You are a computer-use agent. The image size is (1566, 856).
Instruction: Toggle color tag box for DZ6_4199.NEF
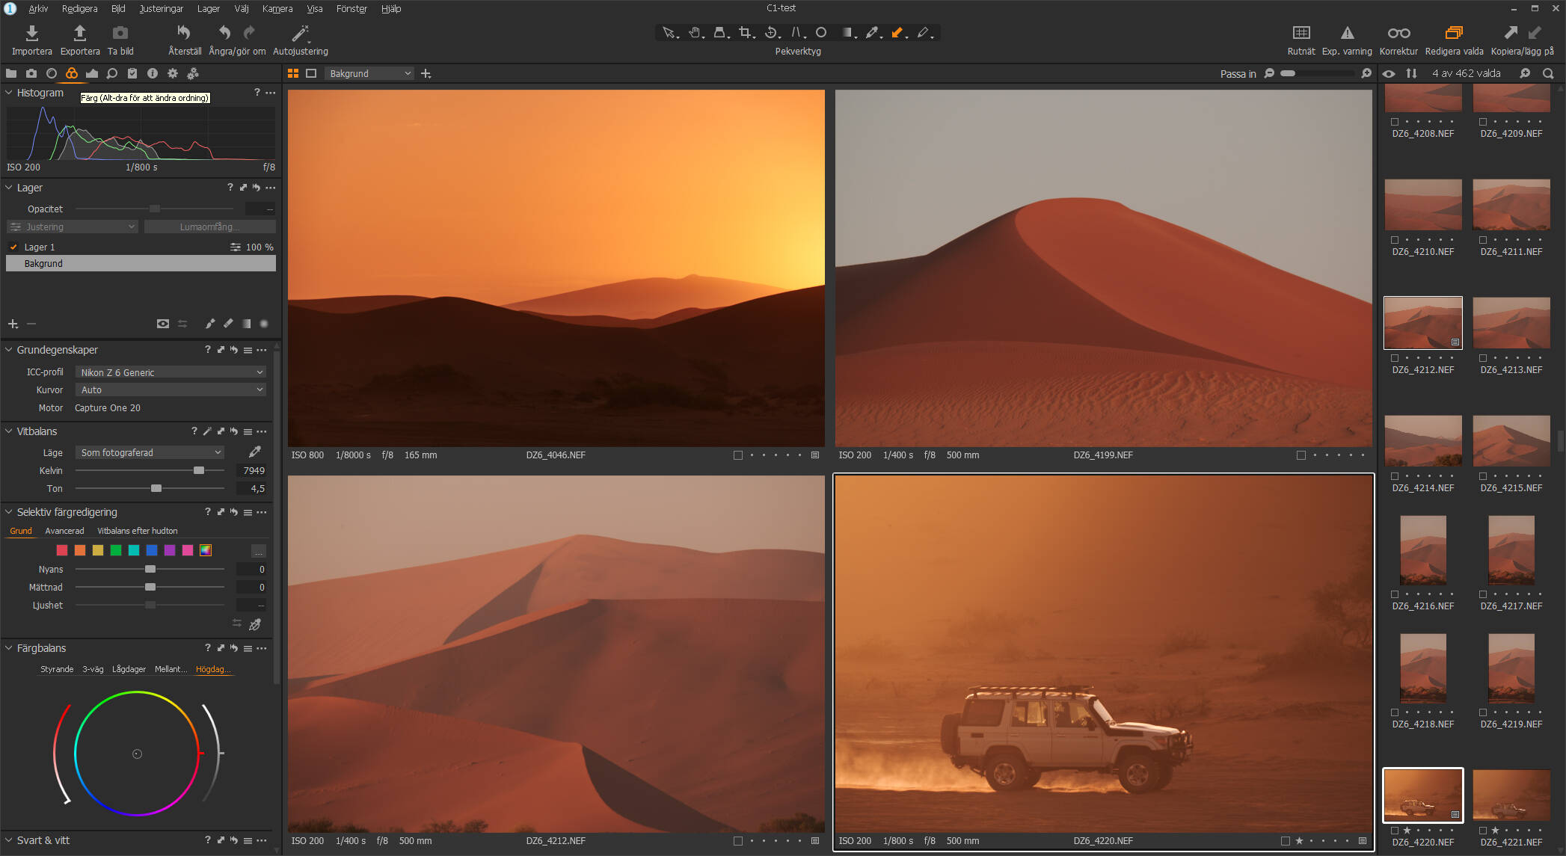(1301, 455)
